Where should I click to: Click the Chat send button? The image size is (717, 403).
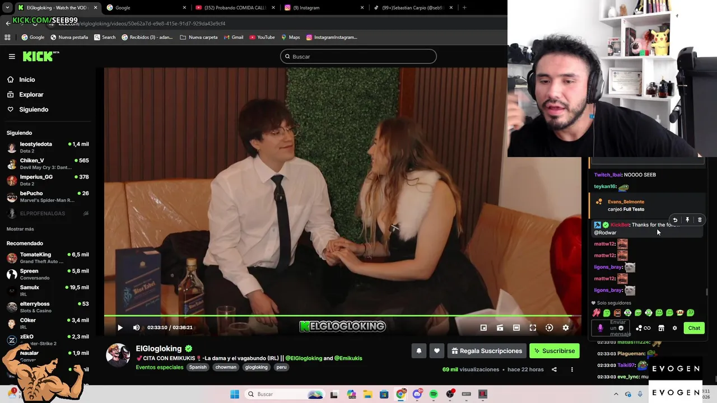click(694, 328)
